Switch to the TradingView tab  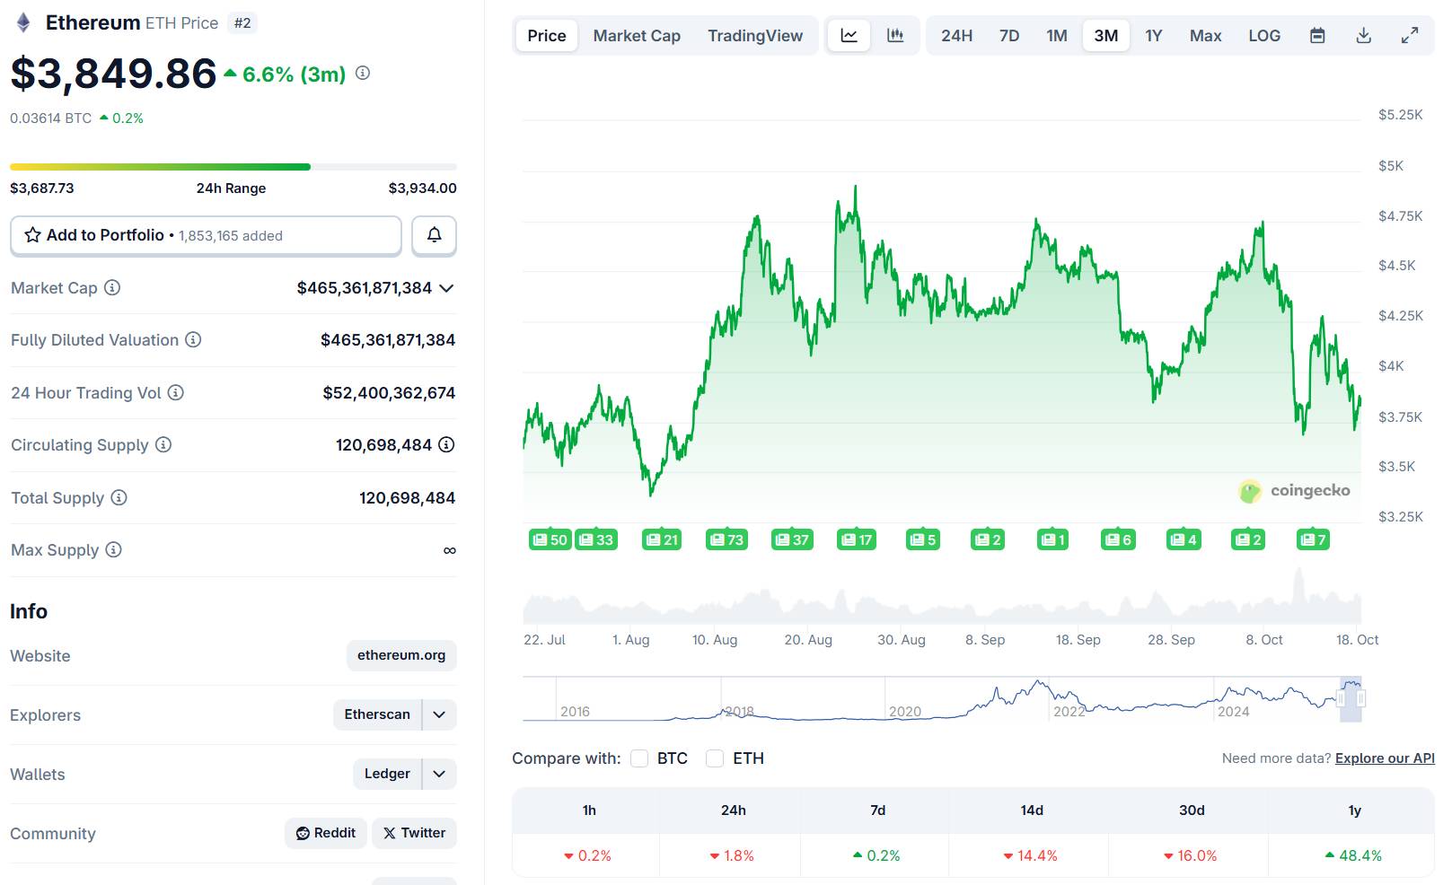coord(755,36)
